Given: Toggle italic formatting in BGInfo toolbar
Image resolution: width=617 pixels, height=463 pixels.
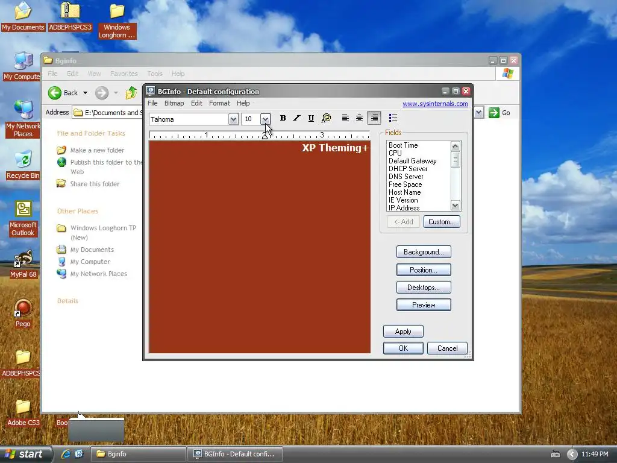Looking at the screenshot, I should [x=296, y=118].
